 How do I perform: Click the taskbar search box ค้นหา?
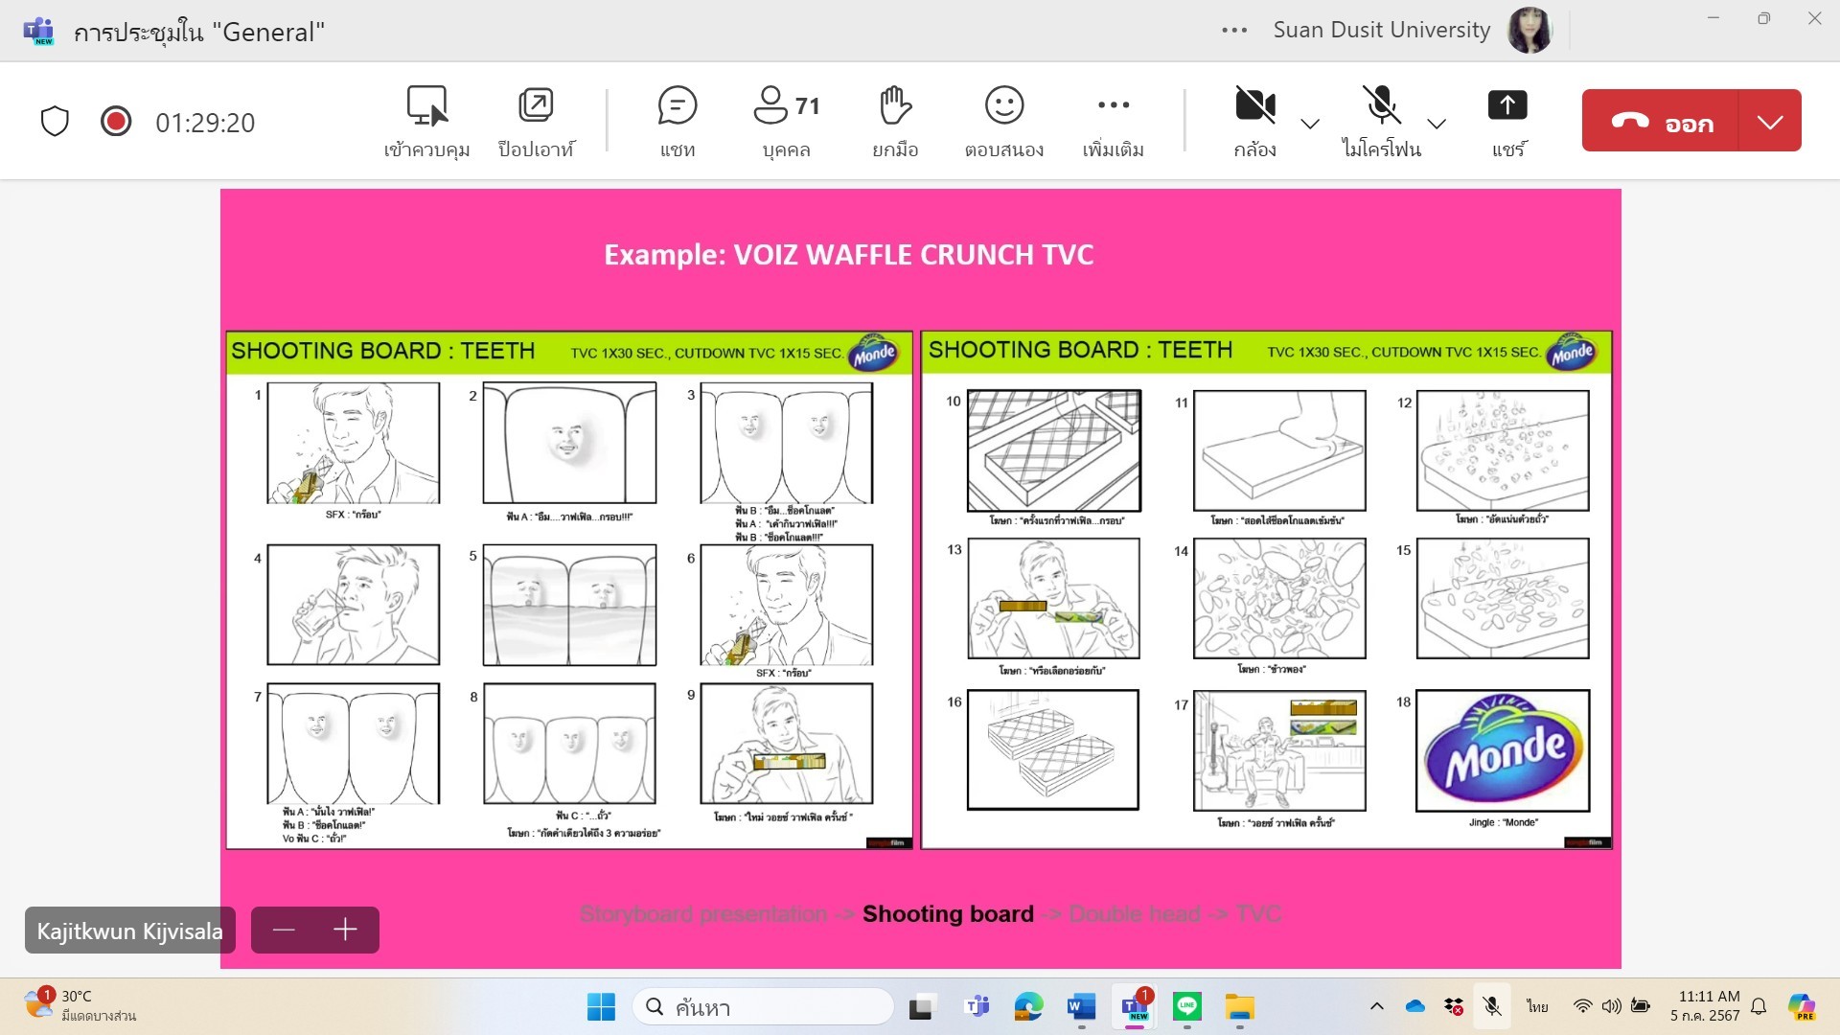(763, 1007)
